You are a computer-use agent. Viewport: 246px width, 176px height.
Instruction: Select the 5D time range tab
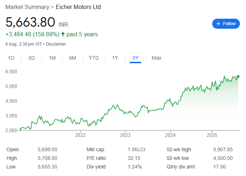32,58
